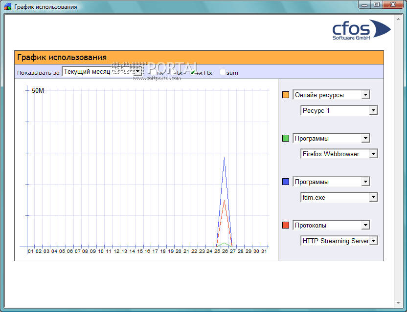407x312 pixels.
Task: Click the app icon in title bar
Action: click(x=8, y=7)
